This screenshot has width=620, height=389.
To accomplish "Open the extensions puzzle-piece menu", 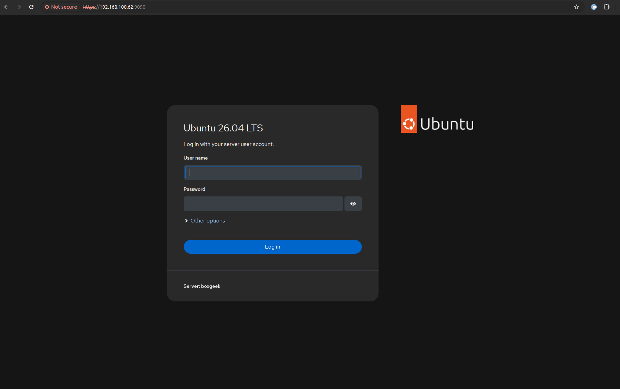I will pyautogui.click(x=606, y=7).
